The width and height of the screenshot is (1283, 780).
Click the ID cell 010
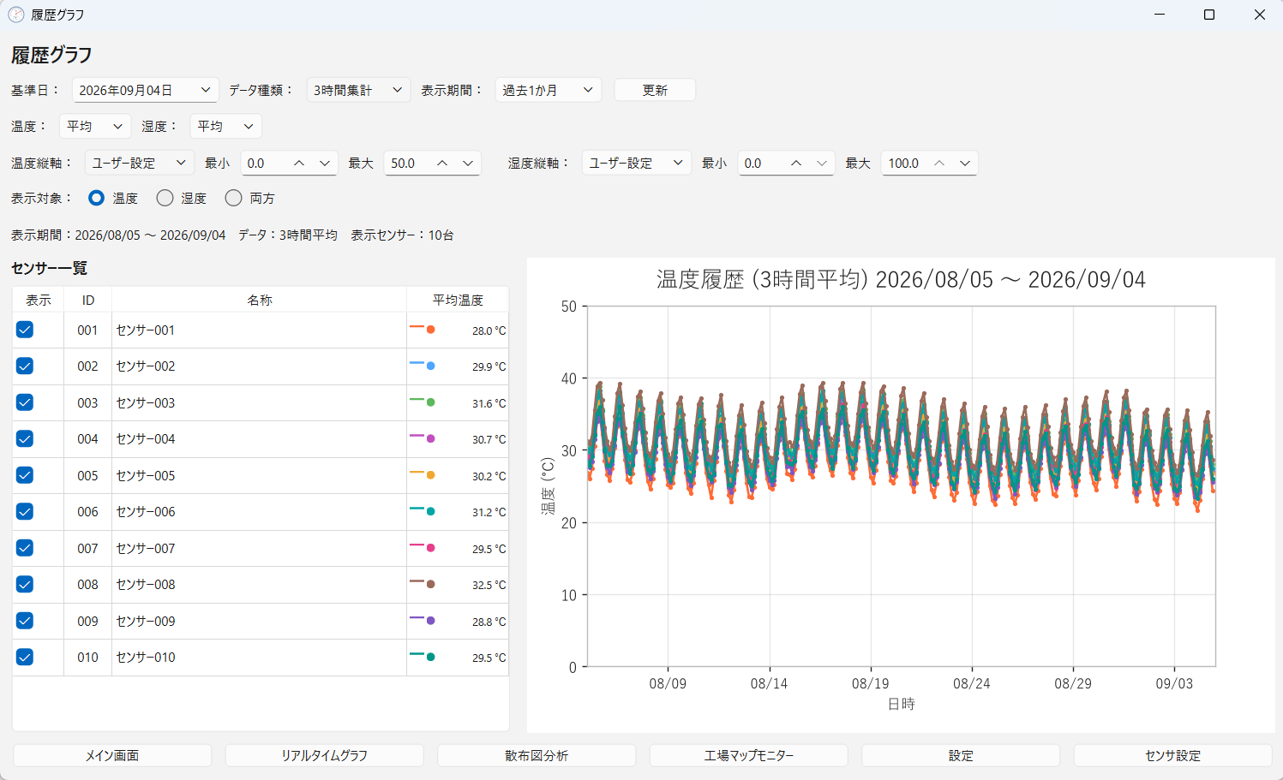click(x=88, y=657)
